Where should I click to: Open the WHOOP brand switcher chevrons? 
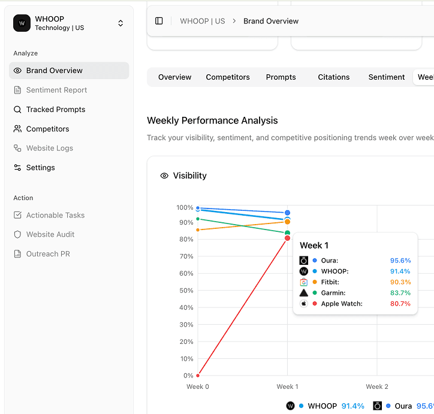pos(120,23)
